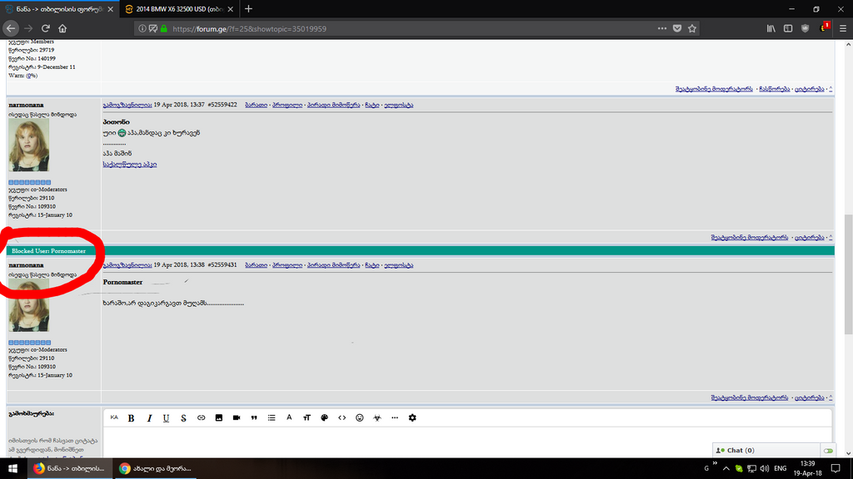Screen dimensions: 853x479
Task: Insert an image into the reply
Action: 219,417
